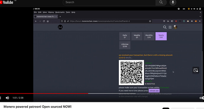Go forward with the browser forward arrow
Viewport: 204px width, 109px height.
pyautogui.click(x=40, y=21)
